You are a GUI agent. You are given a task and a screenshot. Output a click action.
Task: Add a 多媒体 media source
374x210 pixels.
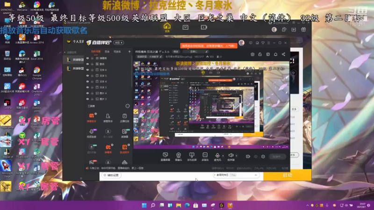pos(205,157)
